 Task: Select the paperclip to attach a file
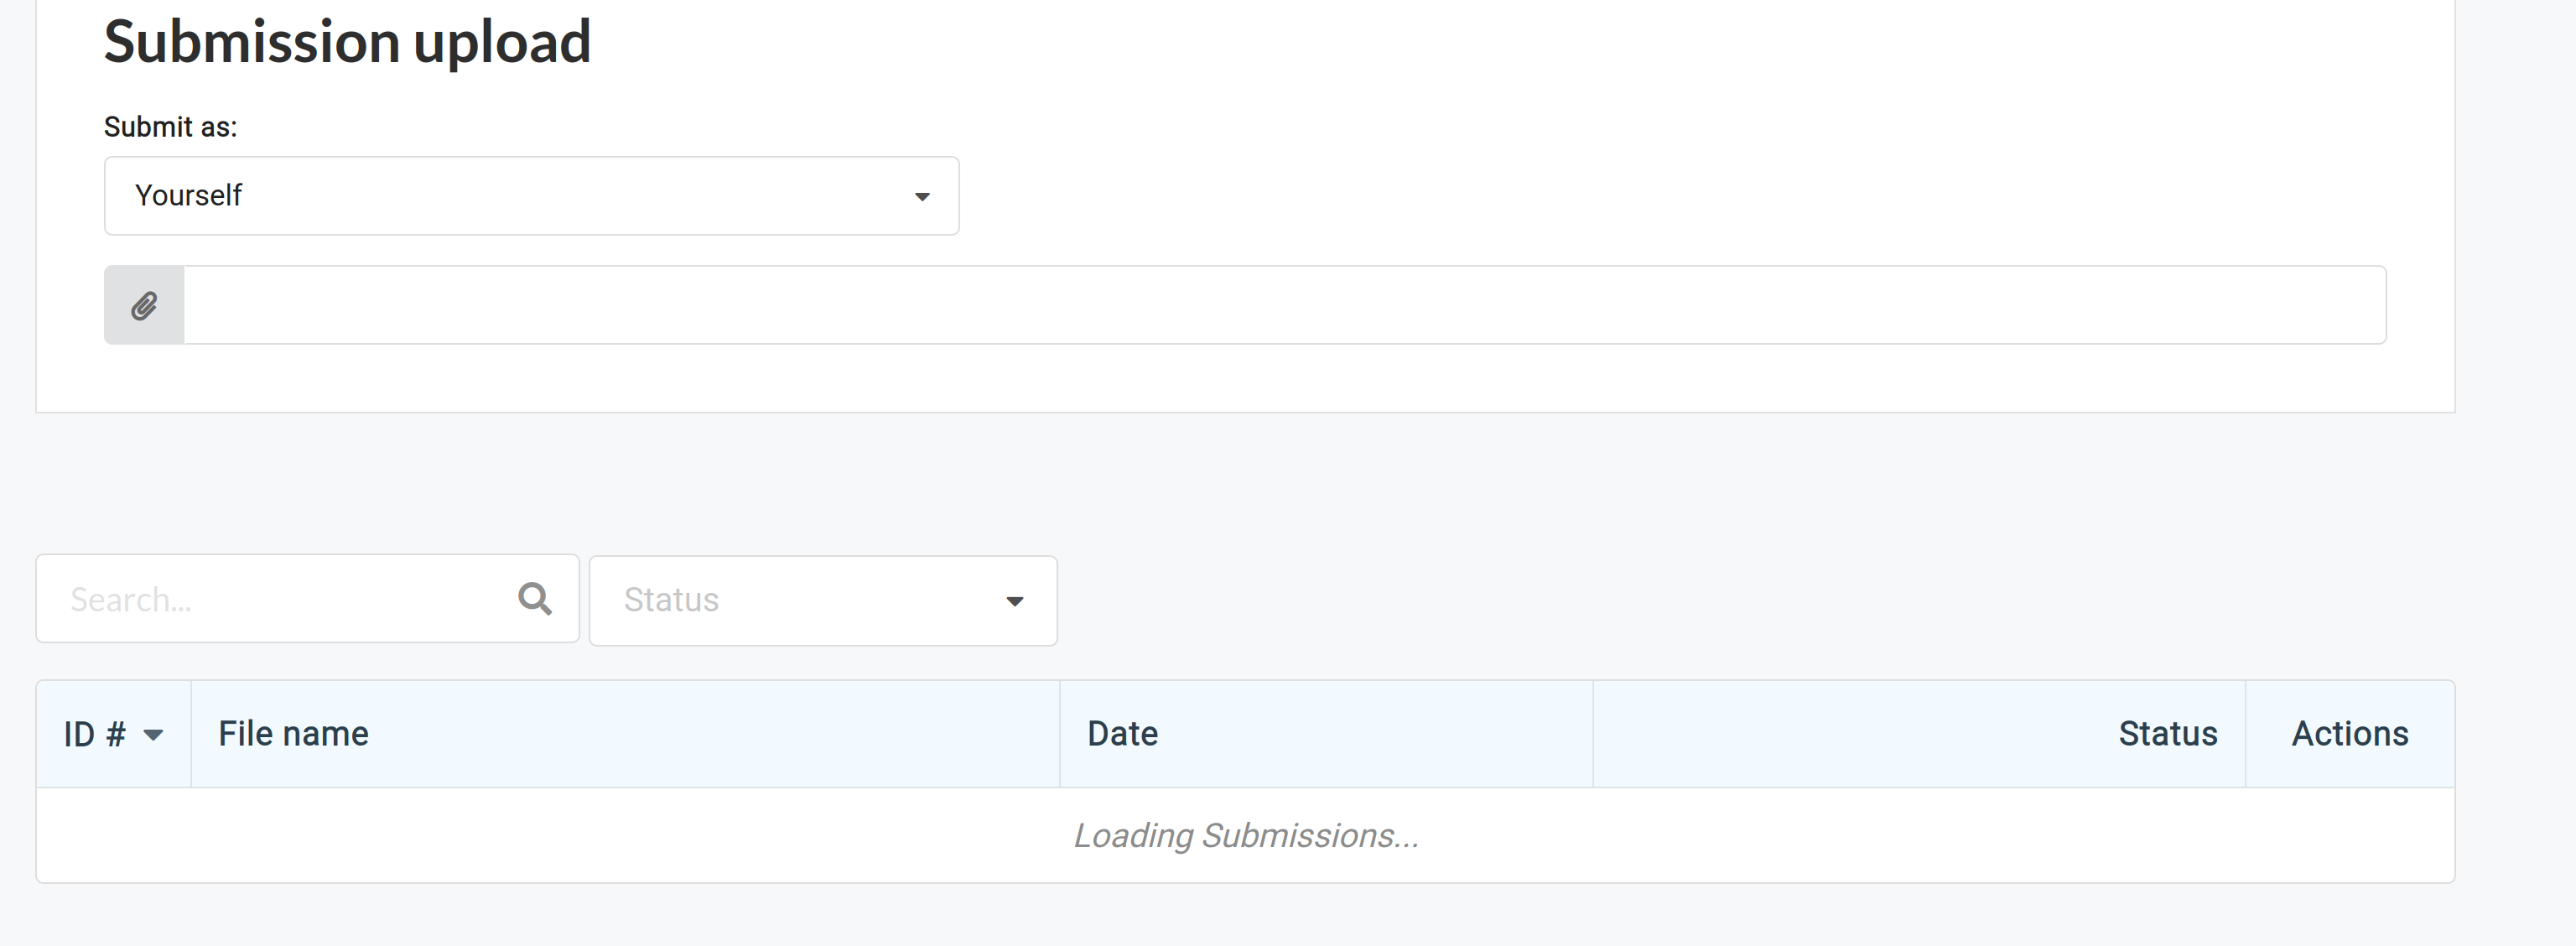point(144,304)
